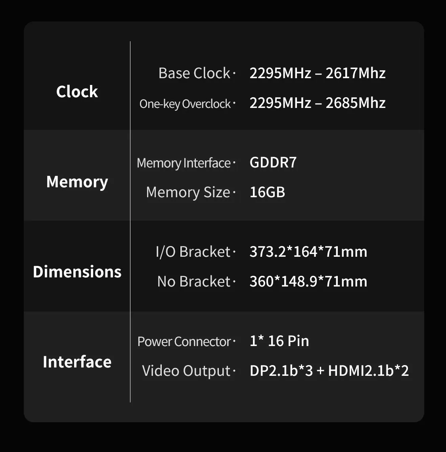The image size is (446, 452).
Task: Click the Clock section heading
Action: tap(77, 92)
